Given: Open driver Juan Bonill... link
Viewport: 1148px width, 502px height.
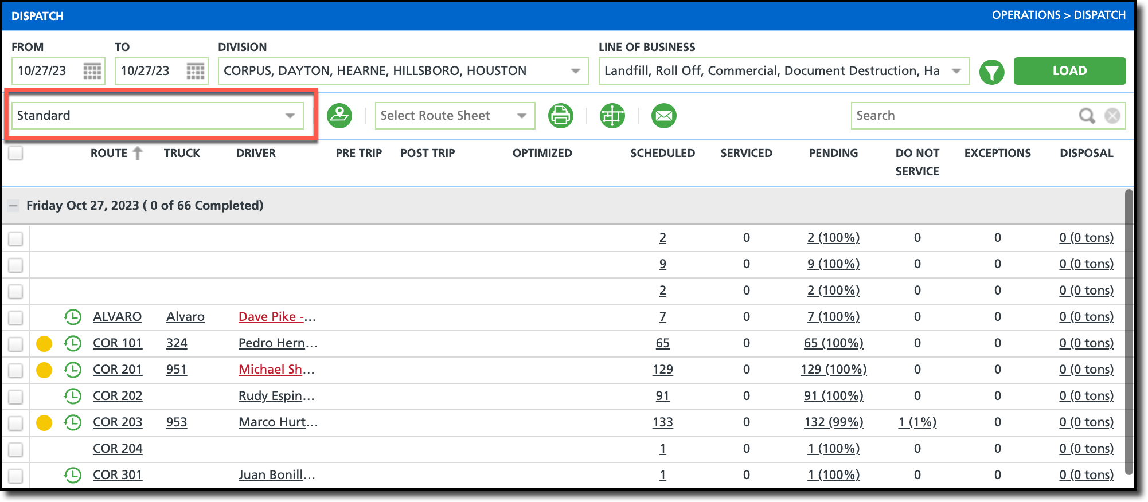Looking at the screenshot, I should point(277,475).
